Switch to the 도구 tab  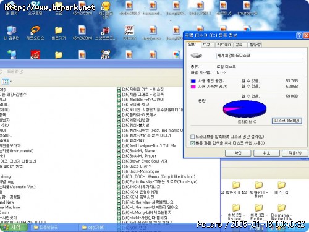coord(206,45)
